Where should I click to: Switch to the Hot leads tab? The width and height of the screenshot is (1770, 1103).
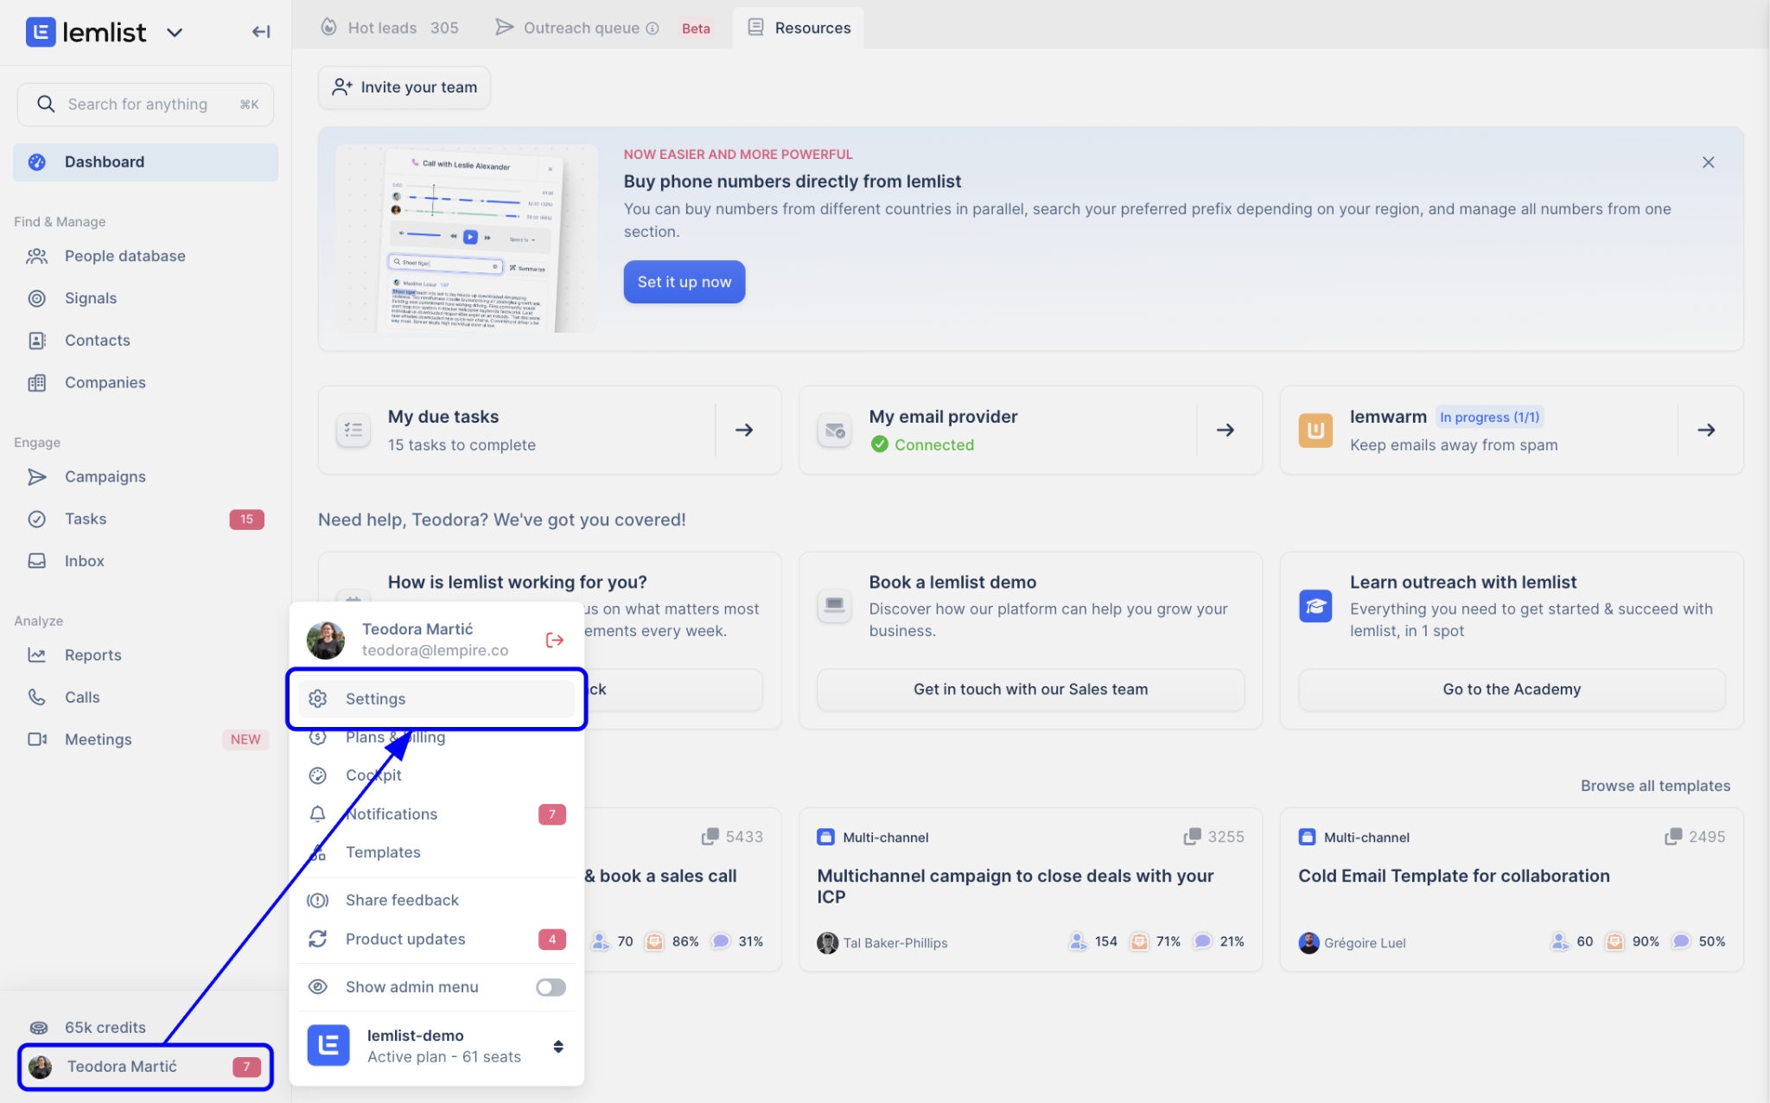click(390, 28)
